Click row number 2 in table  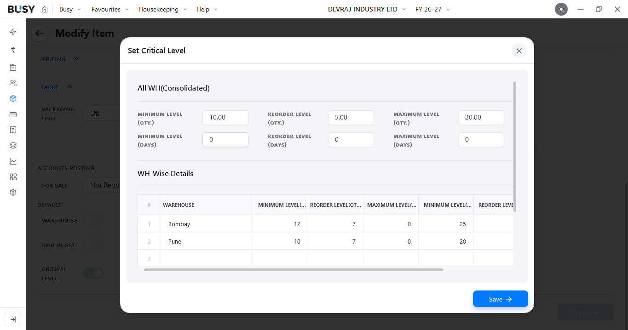149,241
